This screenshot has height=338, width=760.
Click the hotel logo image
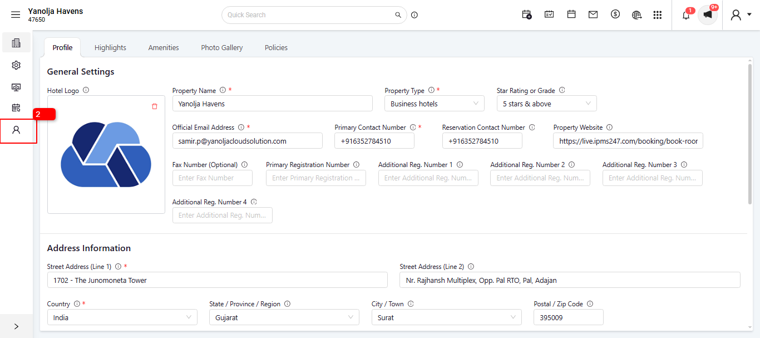tap(106, 154)
